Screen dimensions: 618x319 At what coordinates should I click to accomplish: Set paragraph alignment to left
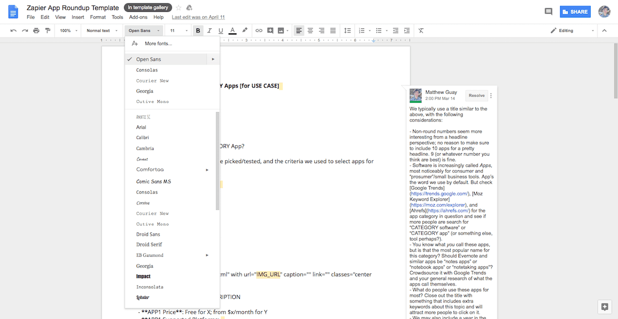coord(299,30)
